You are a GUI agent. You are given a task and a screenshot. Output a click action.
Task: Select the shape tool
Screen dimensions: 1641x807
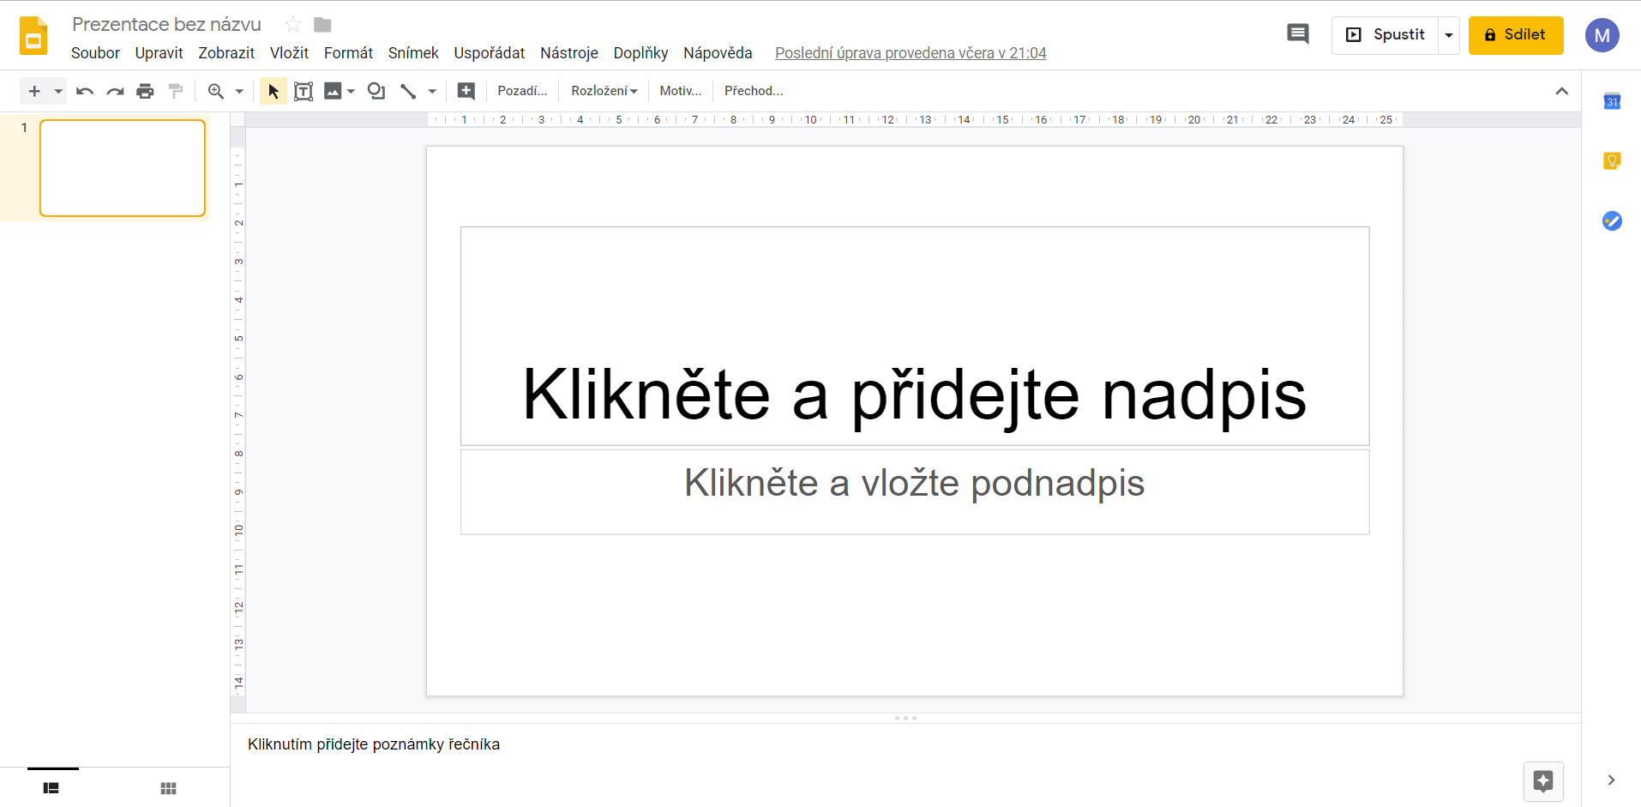[x=376, y=90]
